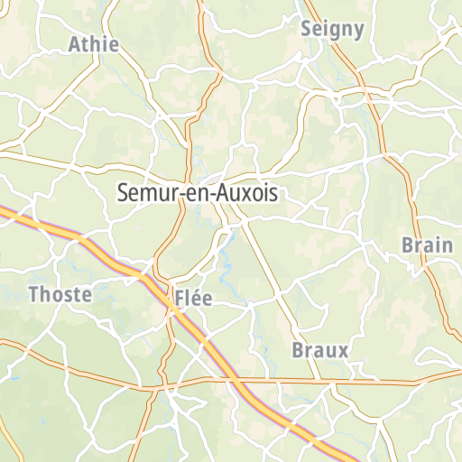This screenshot has height=462, width=462.
Task: Select the Thoste village label
Action: [x=60, y=294]
